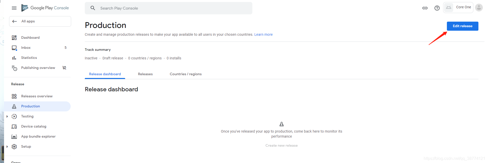This screenshot has height=163, width=487.
Task: Click the icon above the production message
Action: [282, 124]
